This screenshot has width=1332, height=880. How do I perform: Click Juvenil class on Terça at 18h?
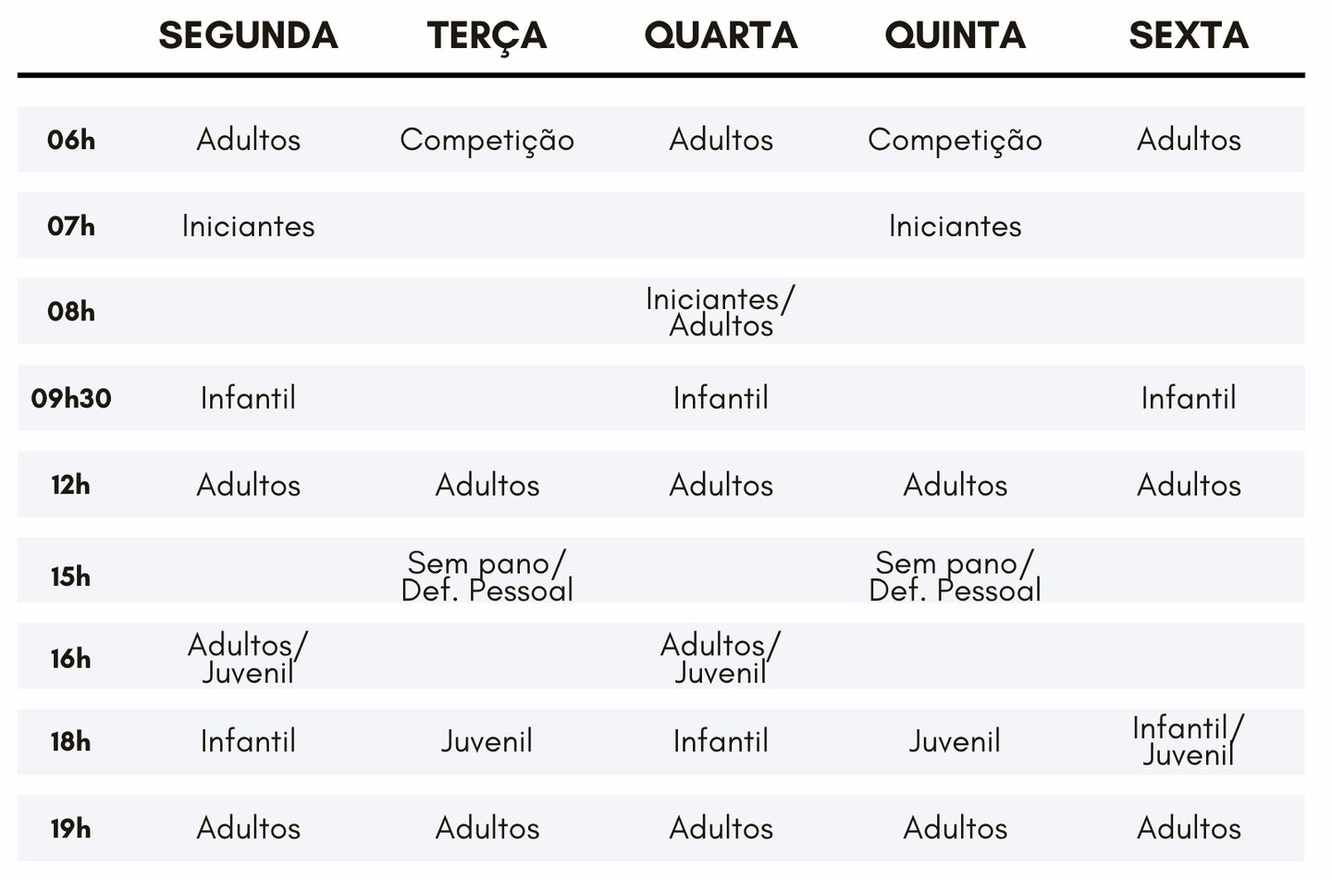(487, 741)
